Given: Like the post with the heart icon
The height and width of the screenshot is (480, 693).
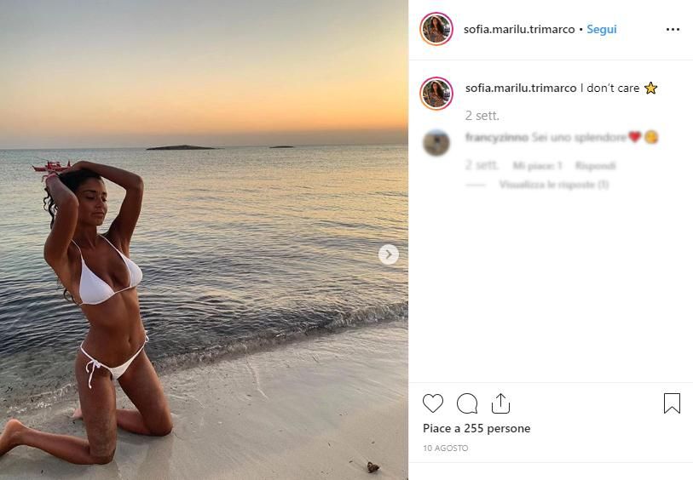Looking at the screenshot, I should click(x=433, y=403).
